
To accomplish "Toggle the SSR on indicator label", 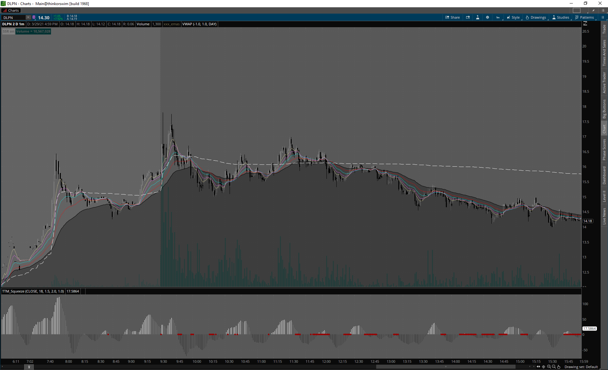I will [8, 31].
